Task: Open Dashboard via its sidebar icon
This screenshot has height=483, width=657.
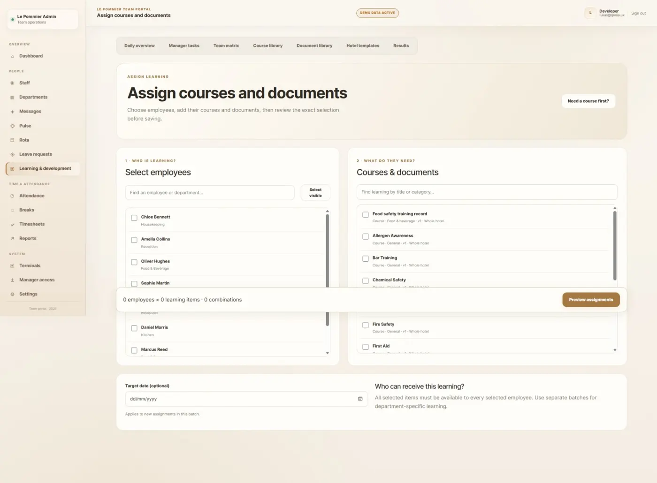Action: pyautogui.click(x=12, y=56)
